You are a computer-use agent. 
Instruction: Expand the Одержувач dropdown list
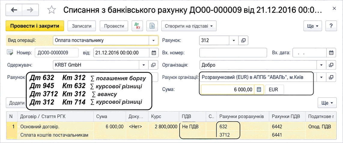144,65
